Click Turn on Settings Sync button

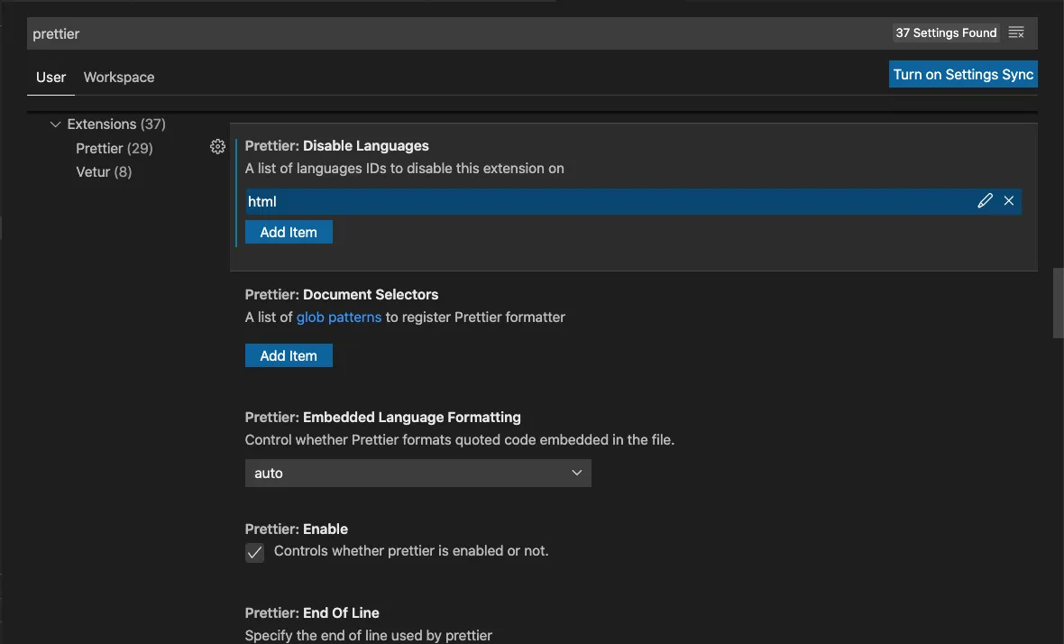(x=963, y=75)
